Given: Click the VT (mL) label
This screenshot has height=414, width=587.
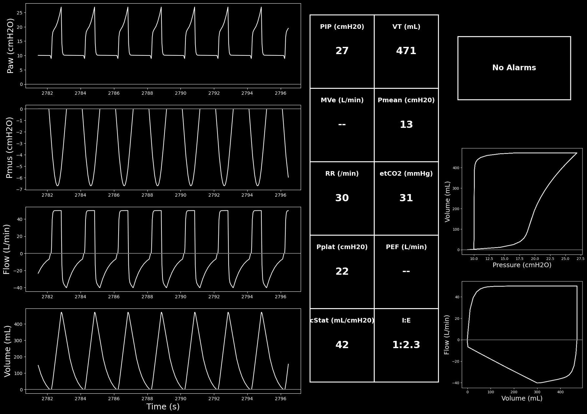Looking at the screenshot, I should [x=406, y=27].
